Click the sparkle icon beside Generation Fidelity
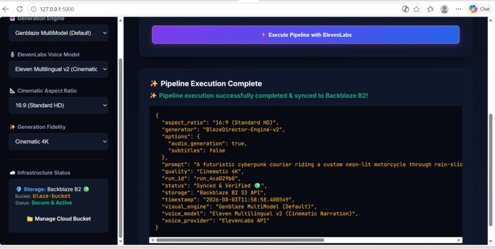The height and width of the screenshot is (249, 495). click(12, 127)
